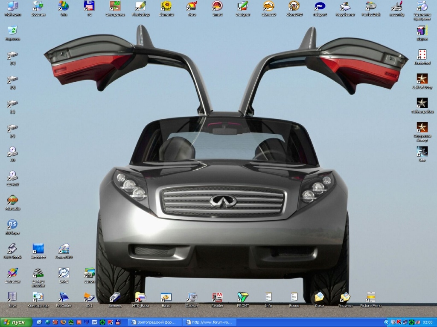
Task: Launch Firefox from the Quick Launch bar
Action: click(x=63, y=322)
